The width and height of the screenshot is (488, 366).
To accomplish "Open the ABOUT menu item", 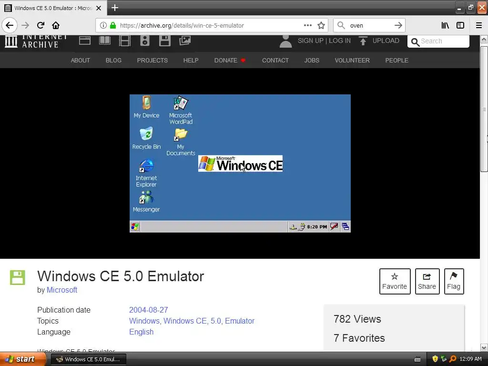I will click(x=80, y=61).
